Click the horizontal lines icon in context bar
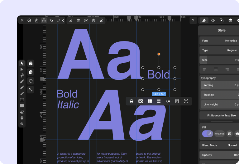The width and height of the screenshot is (239, 164). pyautogui.click(x=159, y=101)
